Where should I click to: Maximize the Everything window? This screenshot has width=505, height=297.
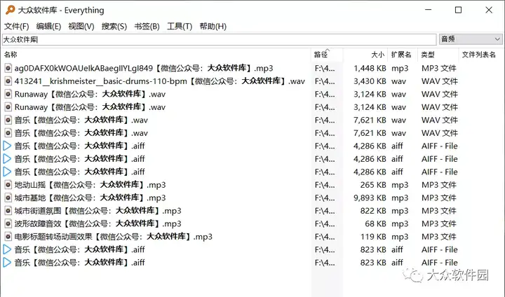click(458, 10)
